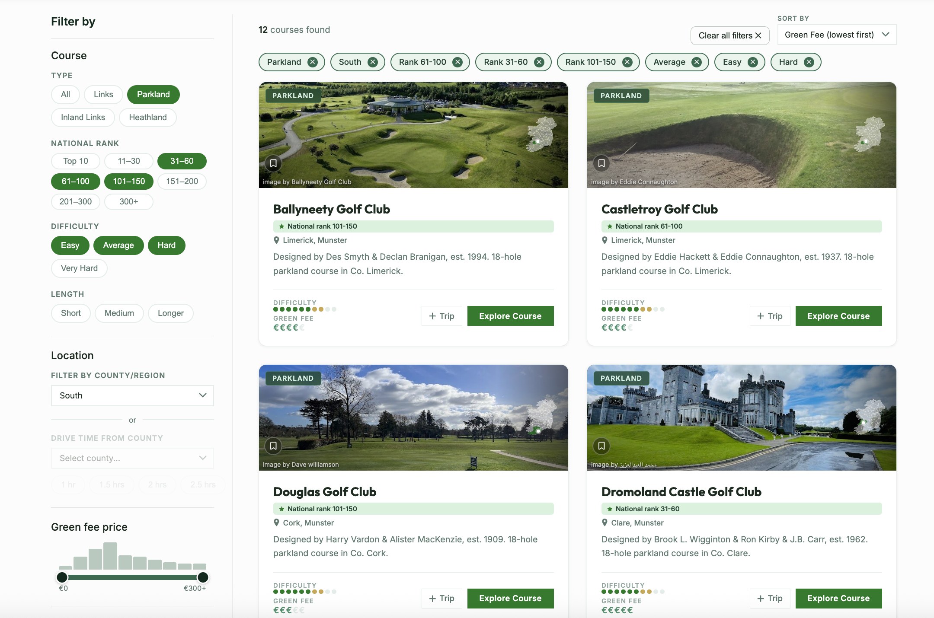The height and width of the screenshot is (618, 934).
Task: Click star icon in Dromoland rank badge
Action: click(x=610, y=509)
